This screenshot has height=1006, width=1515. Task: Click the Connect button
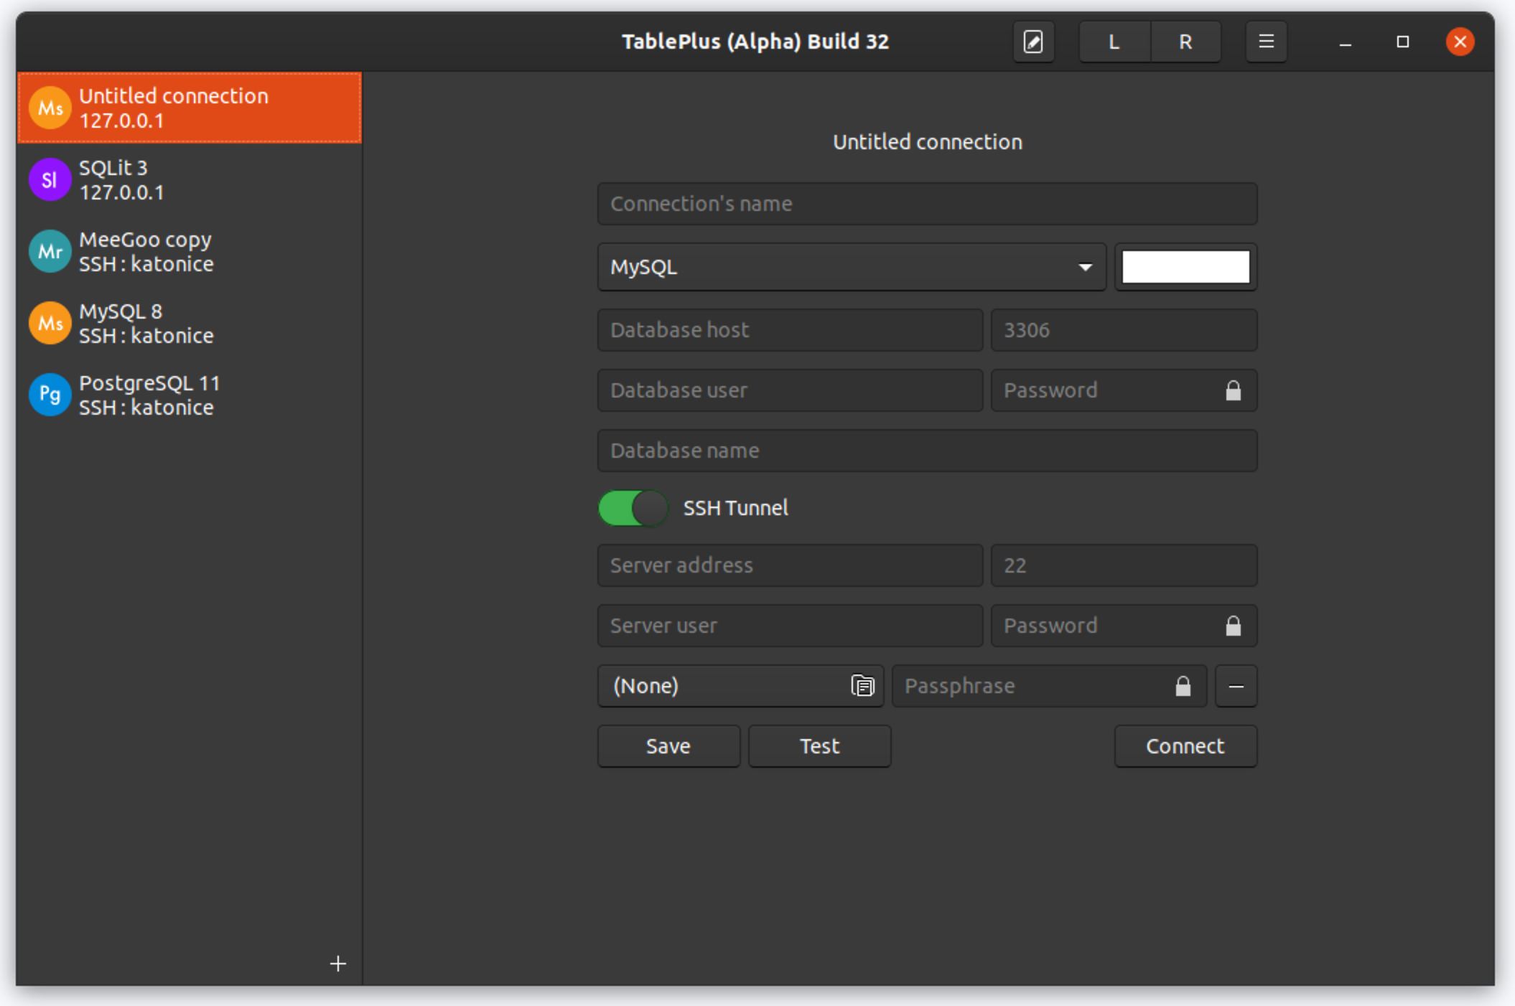pyautogui.click(x=1185, y=746)
